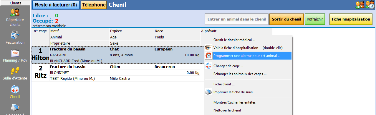The width and height of the screenshot is (376, 115).
Task: Click the 0.00 Kg weight cell
Action: coord(177,72)
